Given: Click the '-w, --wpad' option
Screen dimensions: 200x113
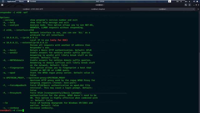Looking at the screenshot, I should click(x=9, y=73).
